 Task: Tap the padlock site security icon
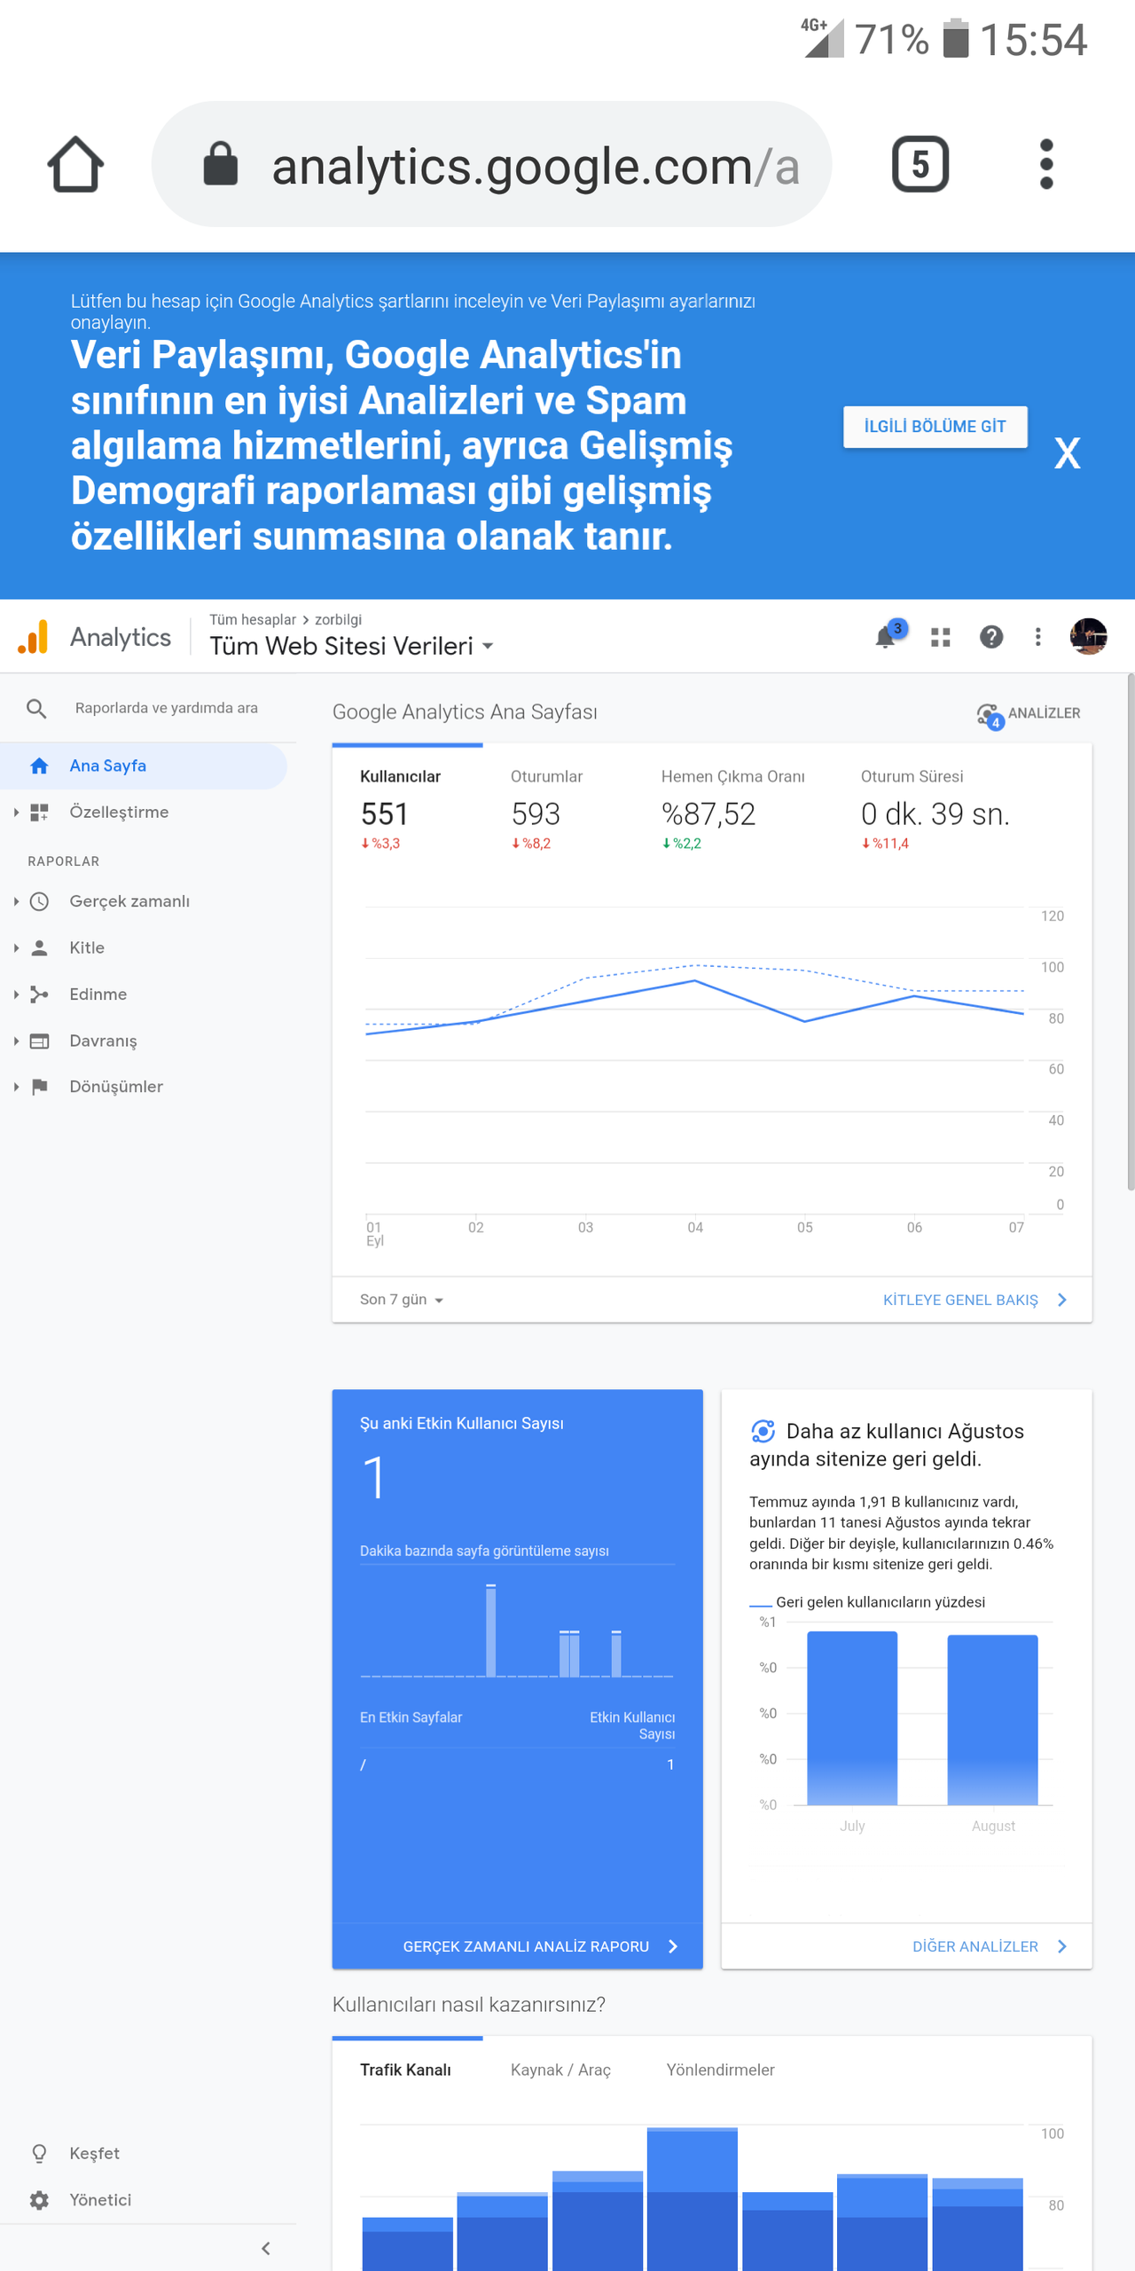(221, 164)
